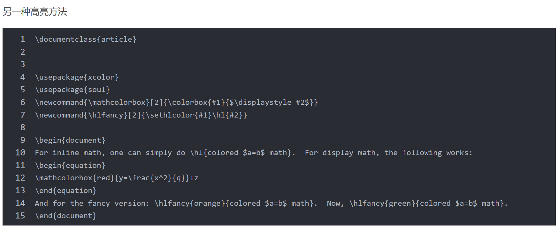Viewport: 559px width, 229px height.
Task: Click \hl{colored in line 10
Action: [214, 153]
